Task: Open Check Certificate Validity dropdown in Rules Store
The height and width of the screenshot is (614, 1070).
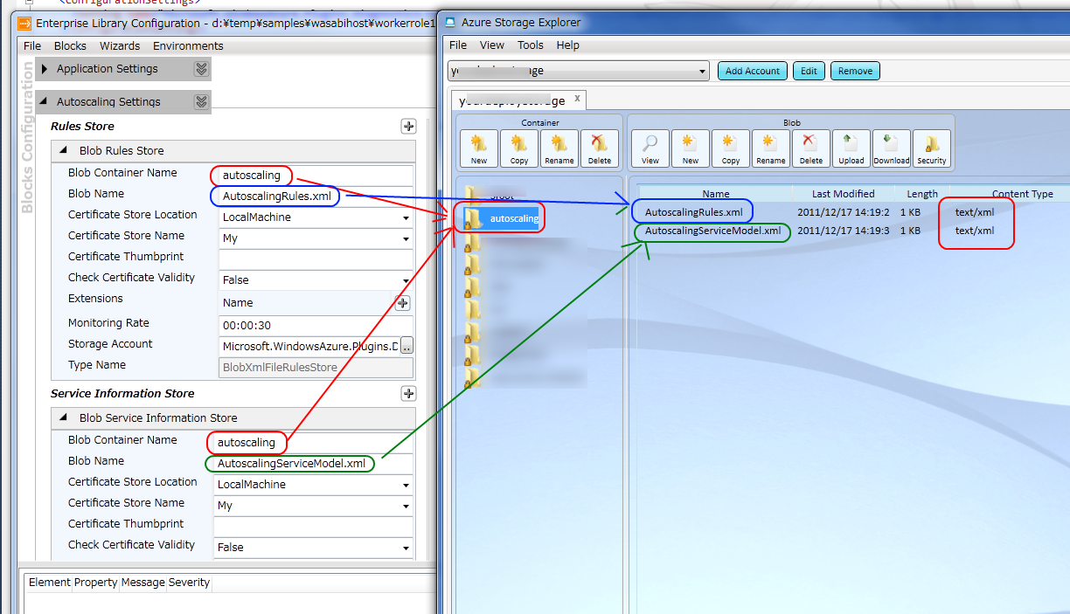Action: (x=406, y=280)
